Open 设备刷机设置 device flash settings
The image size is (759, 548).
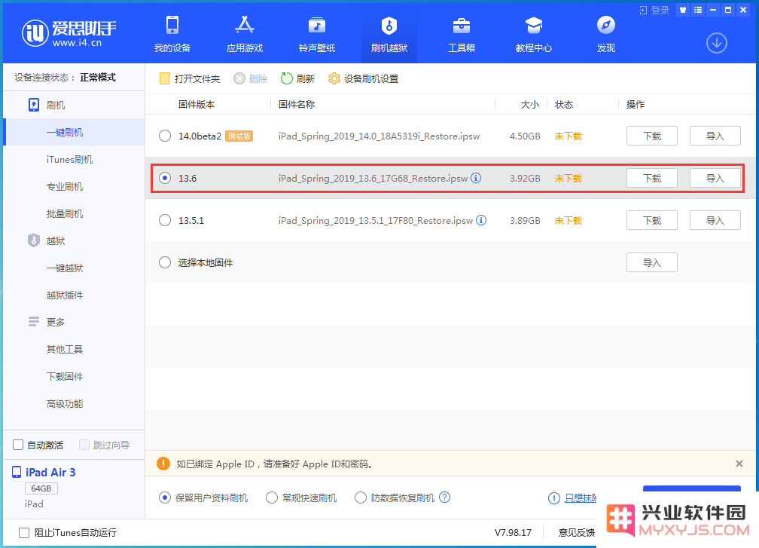click(x=363, y=78)
